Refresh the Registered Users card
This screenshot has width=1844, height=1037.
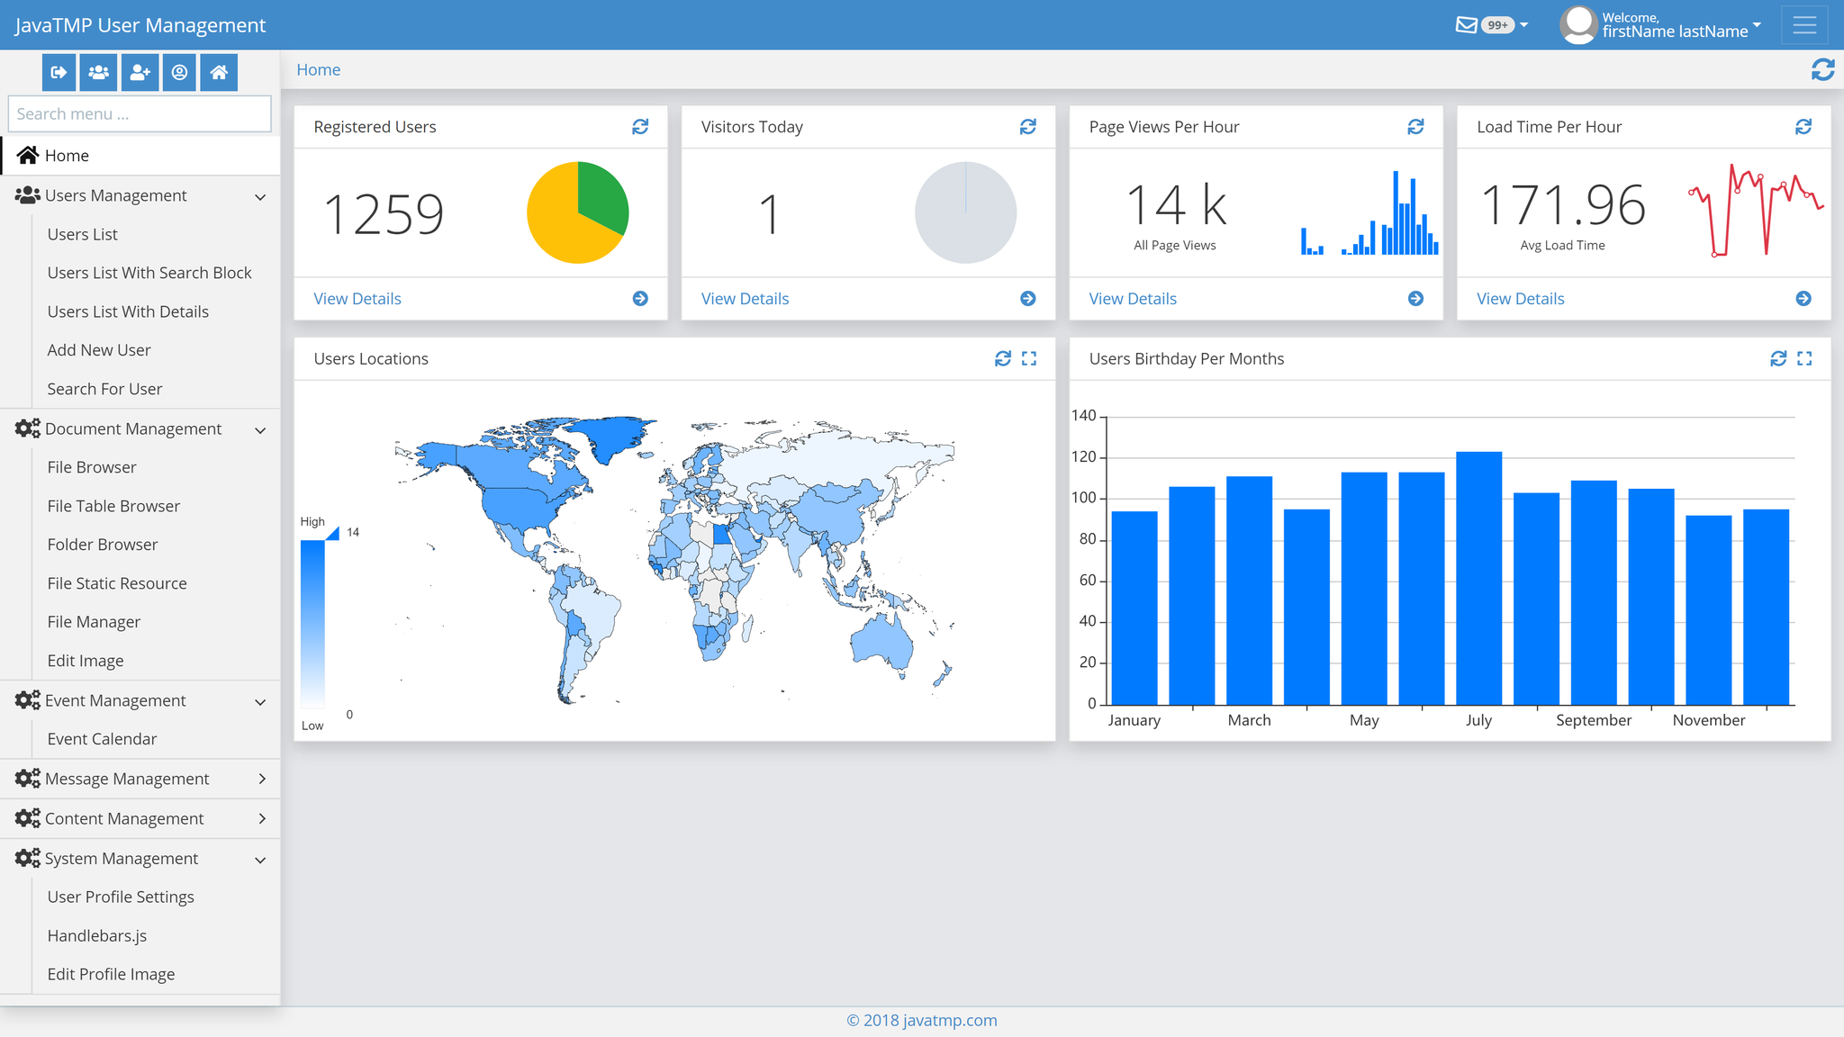pyautogui.click(x=640, y=127)
